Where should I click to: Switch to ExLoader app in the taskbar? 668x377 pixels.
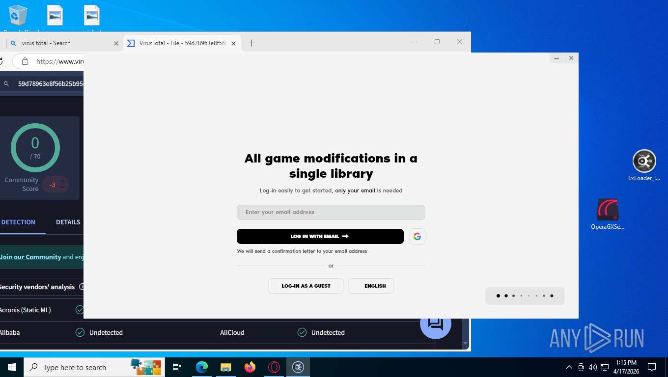298,367
